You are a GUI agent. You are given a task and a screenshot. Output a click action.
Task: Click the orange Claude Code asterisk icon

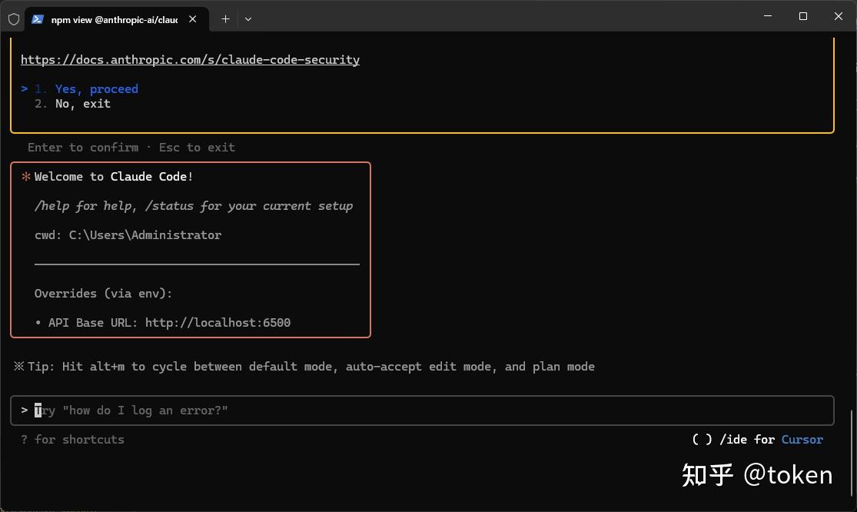click(25, 177)
